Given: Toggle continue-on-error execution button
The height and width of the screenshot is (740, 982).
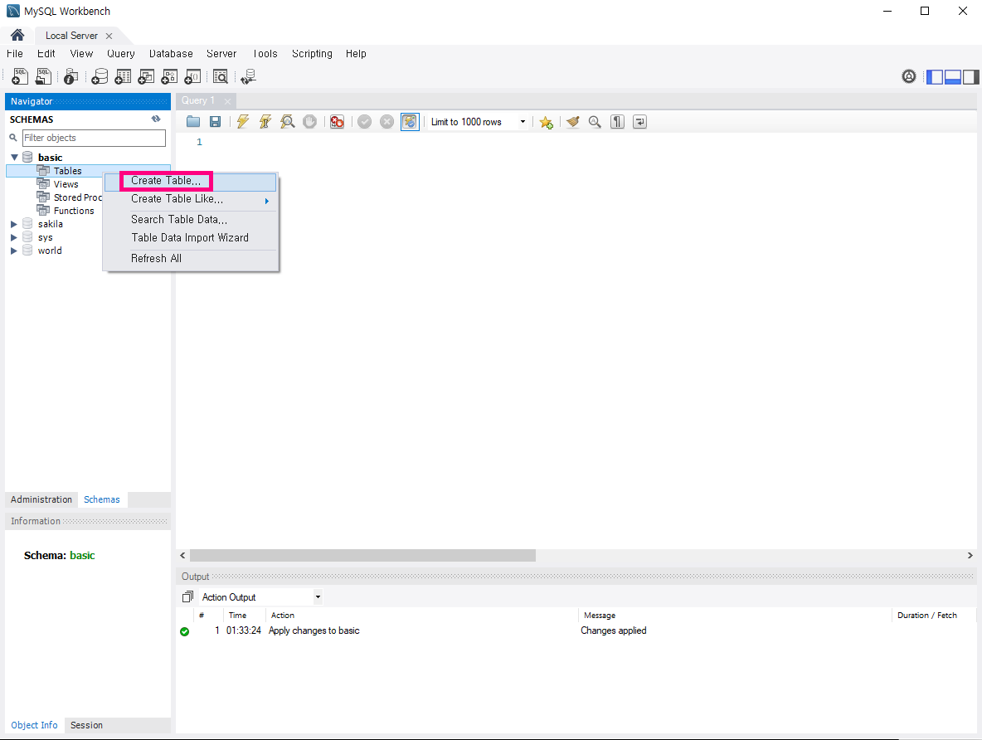Looking at the screenshot, I should tap(337, 122).
